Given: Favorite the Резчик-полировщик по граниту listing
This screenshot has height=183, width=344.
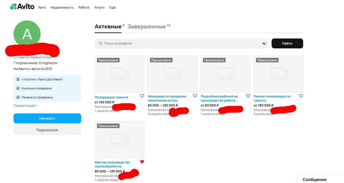Looking at the screenshot, I should (x=301, y=96).
